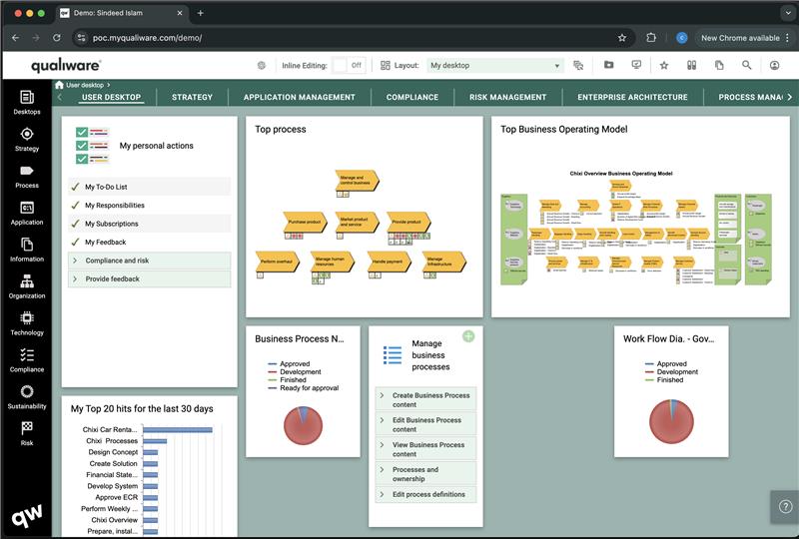Open the Layout dropdown showing My desktop
799x539 pixels.
495,65
